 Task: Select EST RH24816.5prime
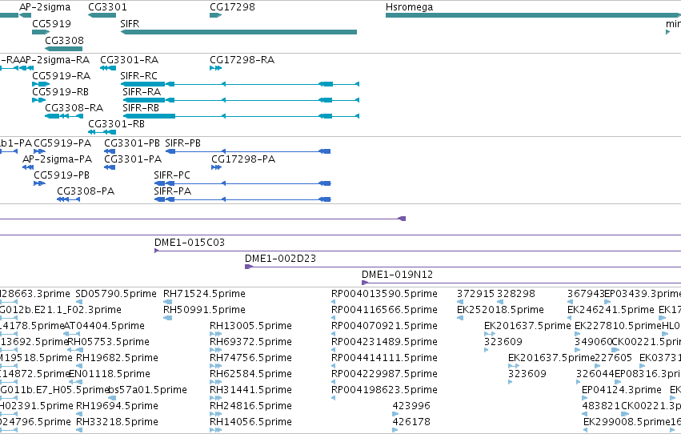[x=250, y=406]
